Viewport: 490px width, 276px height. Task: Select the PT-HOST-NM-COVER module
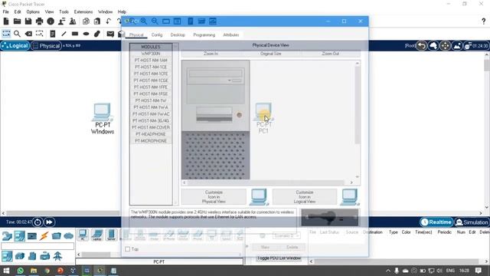[151, 127]
